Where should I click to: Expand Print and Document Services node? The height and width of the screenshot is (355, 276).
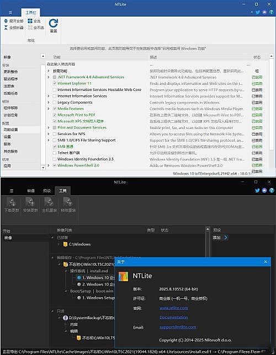click(49, 128)
